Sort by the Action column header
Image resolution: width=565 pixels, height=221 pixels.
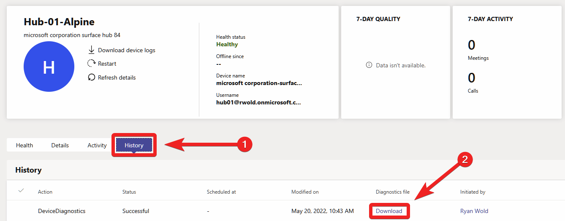(x=45, y=192)
